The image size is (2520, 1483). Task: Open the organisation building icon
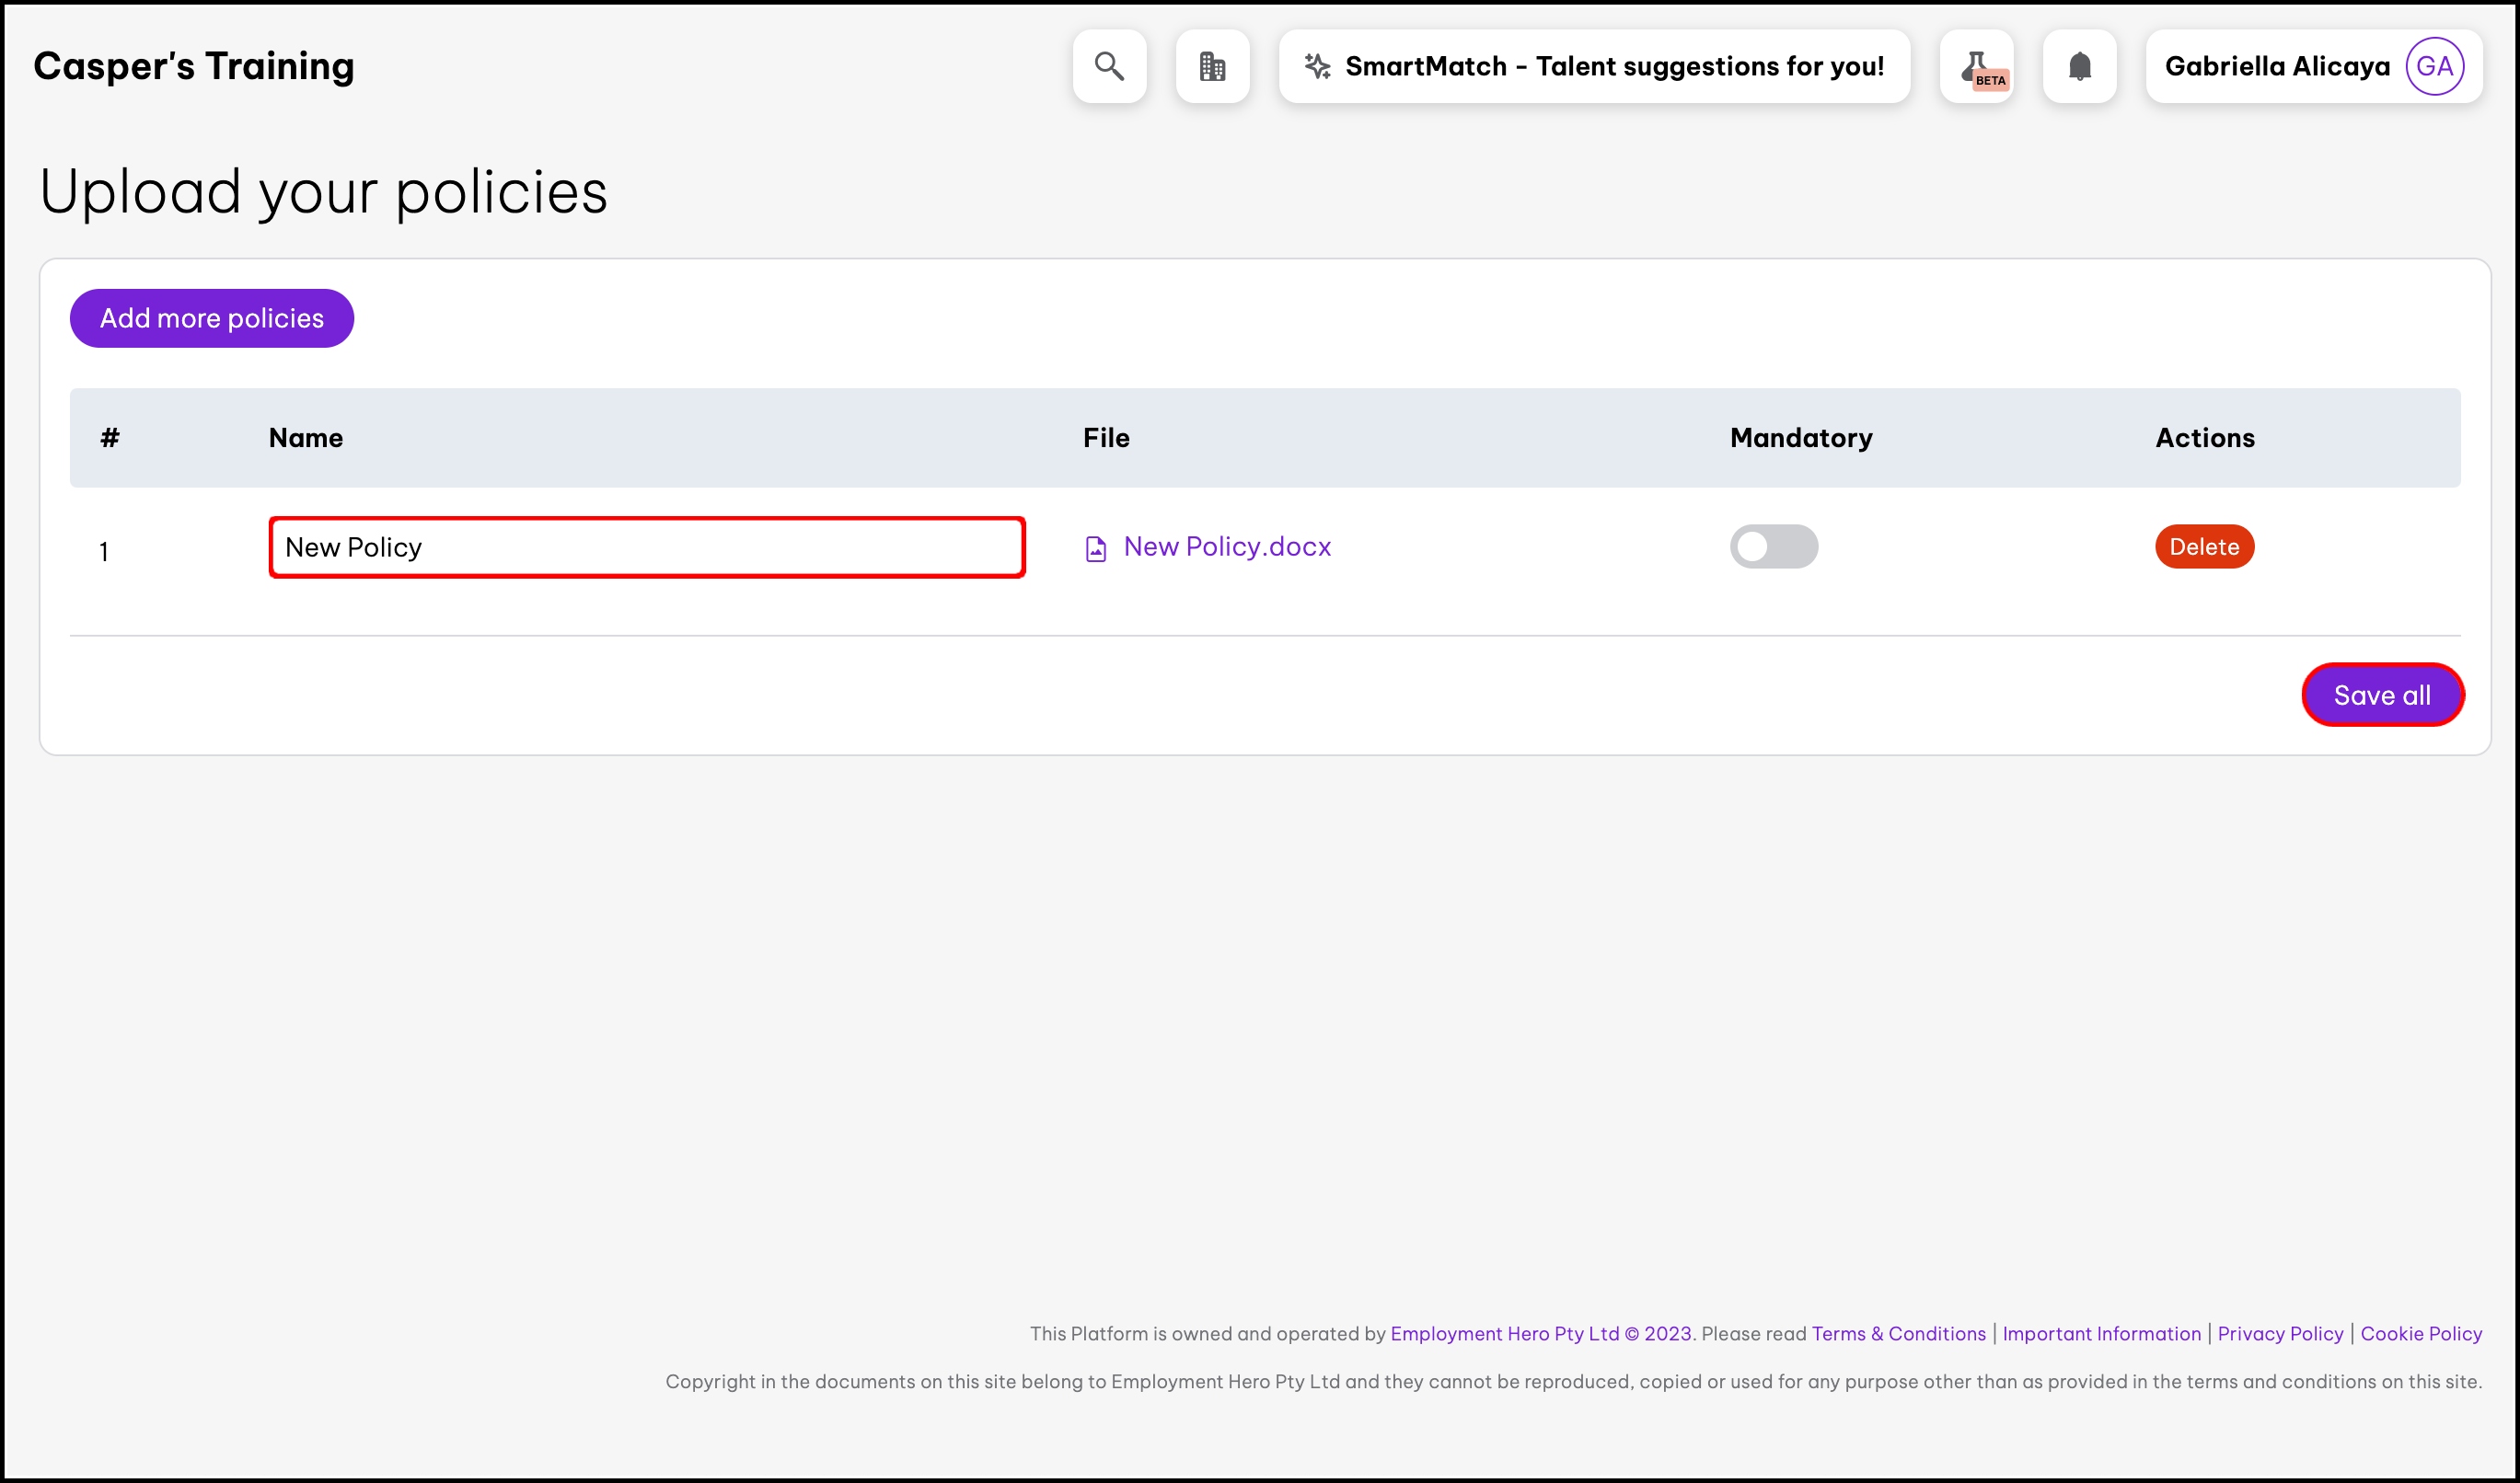pos(1212,66)
